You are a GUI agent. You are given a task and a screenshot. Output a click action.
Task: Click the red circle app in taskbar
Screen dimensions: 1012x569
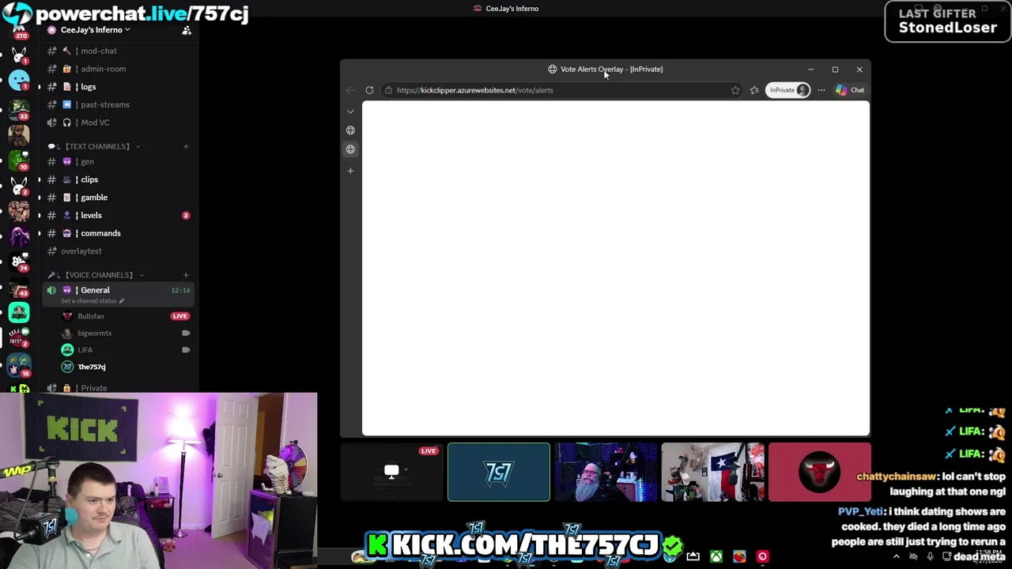coord(762,556)
